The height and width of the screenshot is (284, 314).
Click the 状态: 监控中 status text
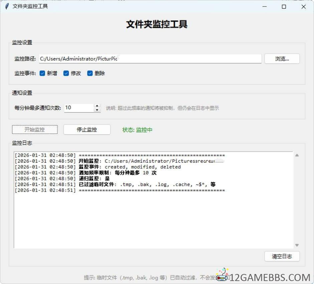[x=137, y=130]
